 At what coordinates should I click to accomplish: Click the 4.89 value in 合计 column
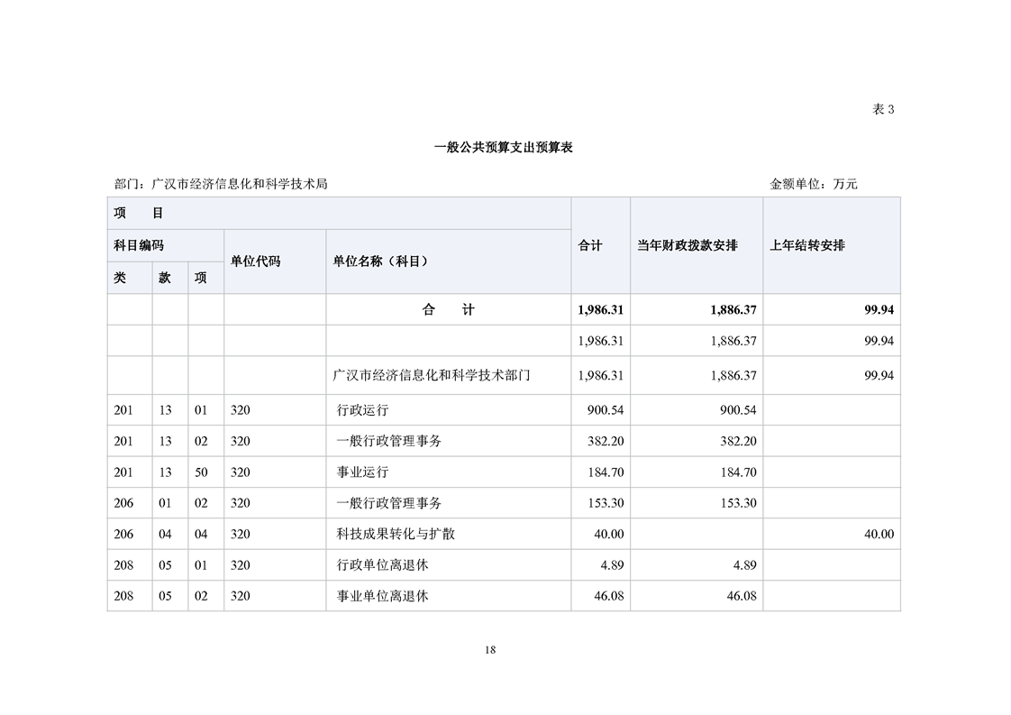pyautogui.click(x=612, y=564)
